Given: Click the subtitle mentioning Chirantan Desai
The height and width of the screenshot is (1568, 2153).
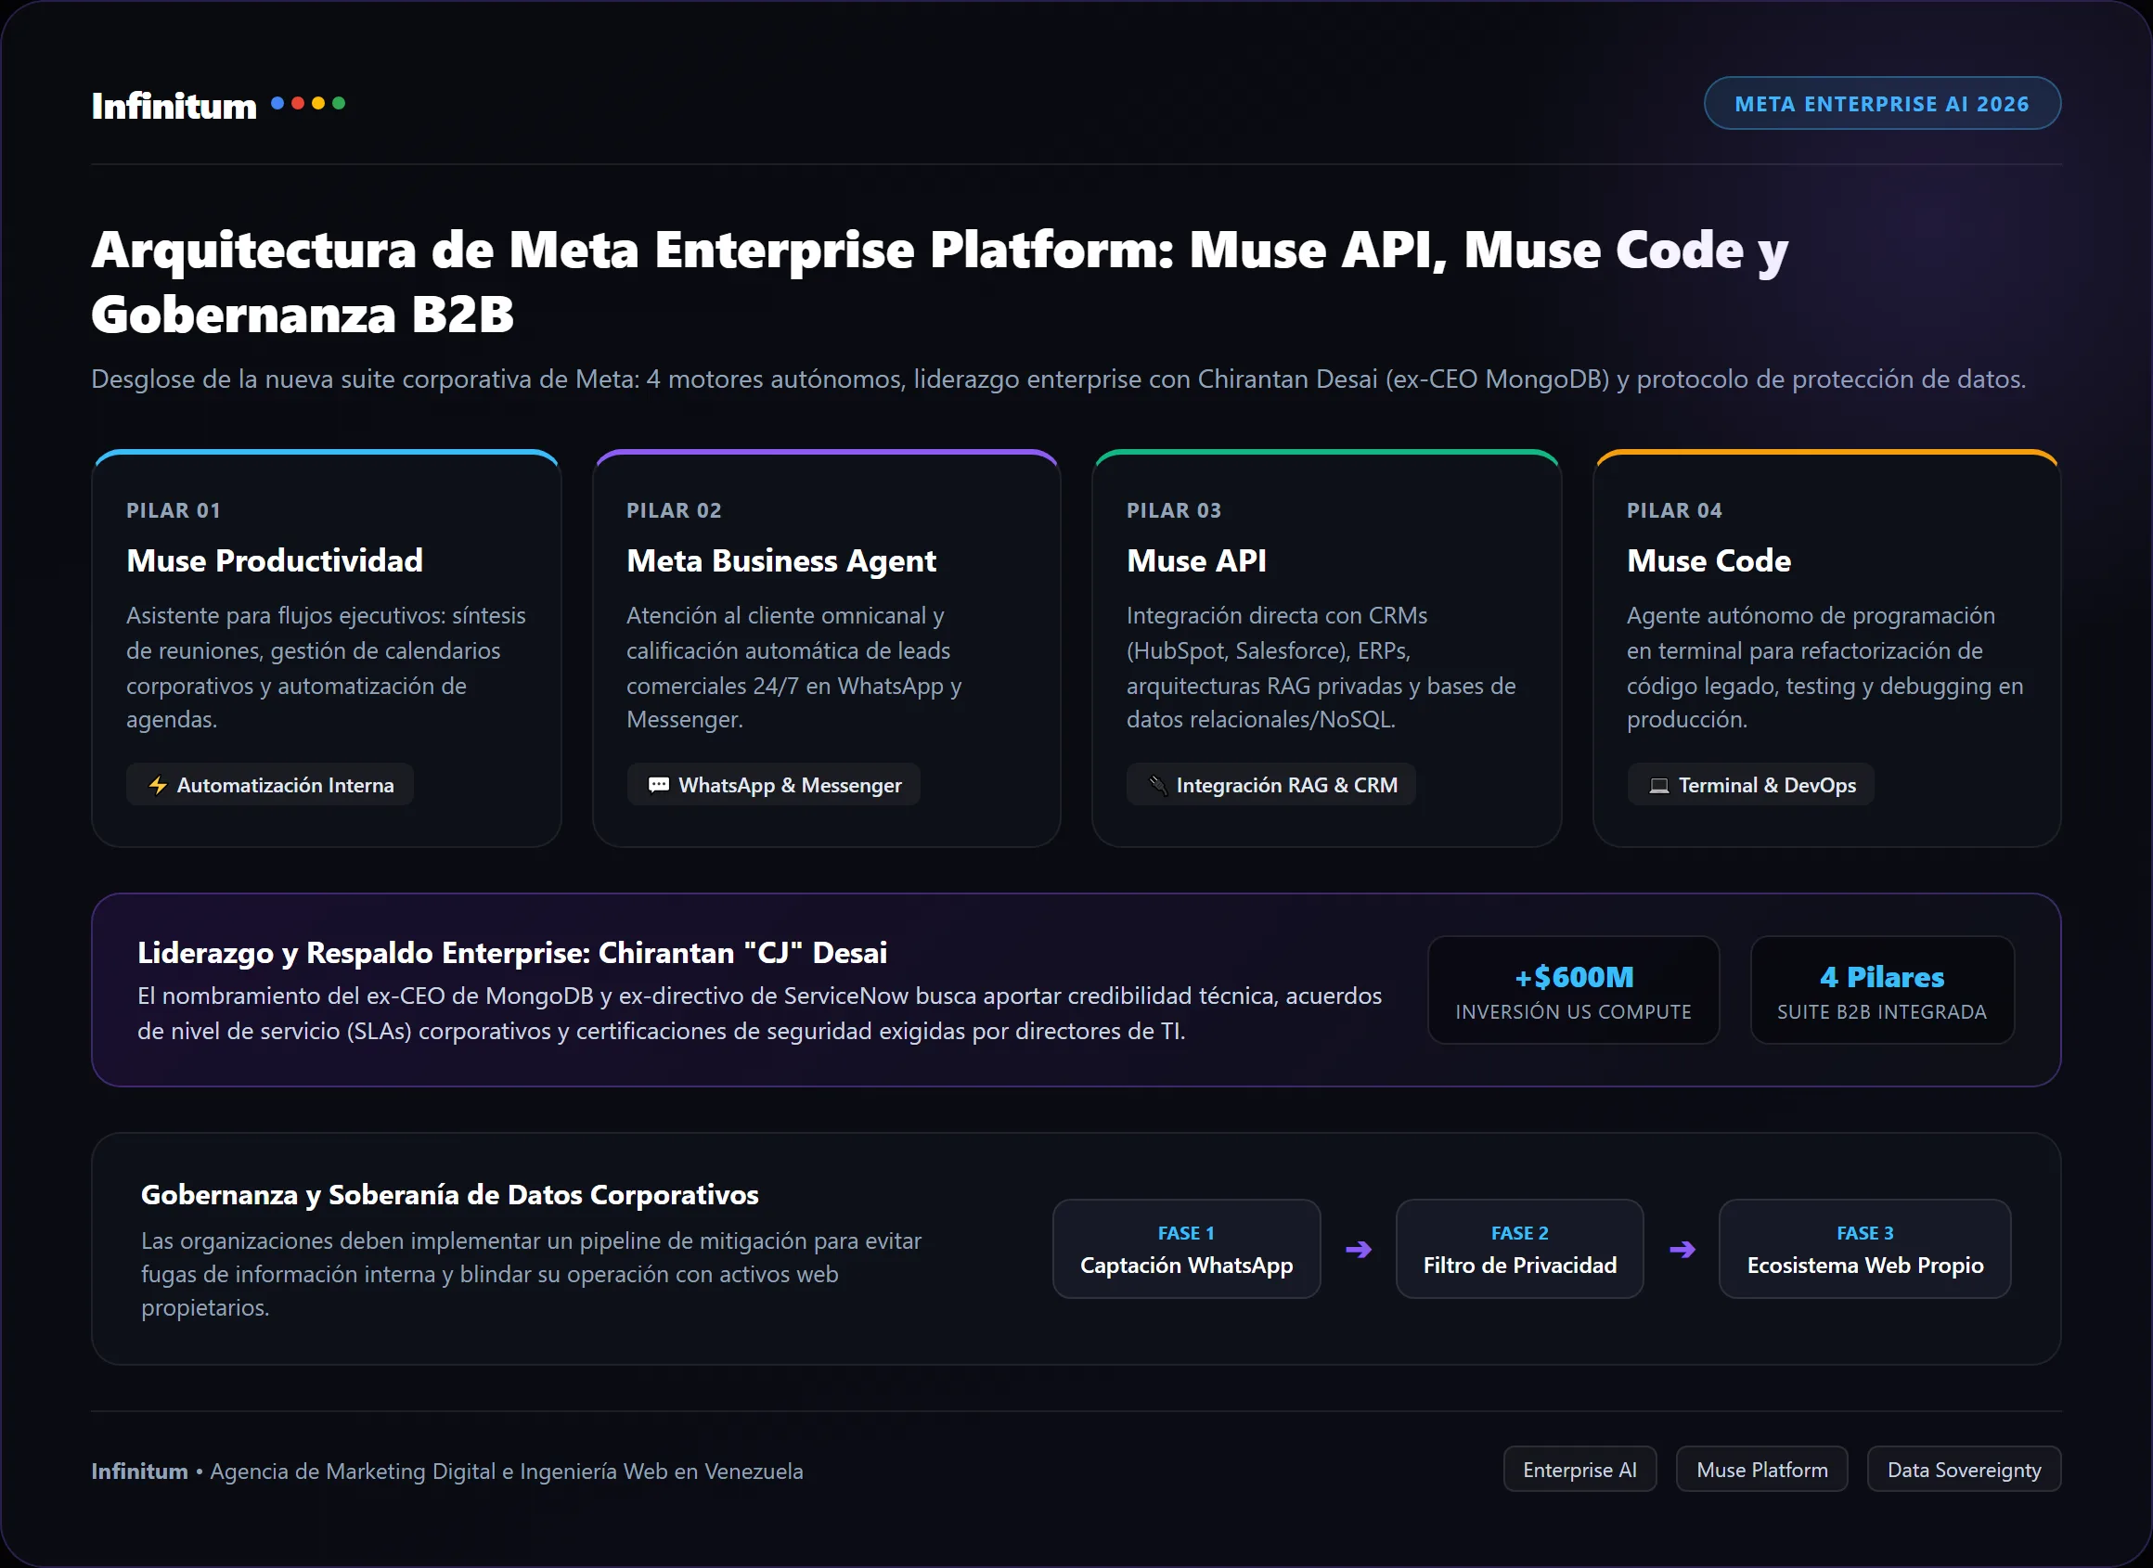Looking at the screenshot, I should pyautogui.click(x=1059, y=379).
